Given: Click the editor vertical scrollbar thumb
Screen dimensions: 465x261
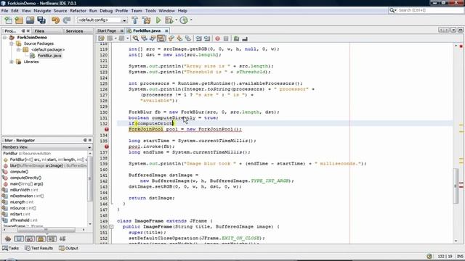Looking at the screenshot, I should [x=456, y=186].
